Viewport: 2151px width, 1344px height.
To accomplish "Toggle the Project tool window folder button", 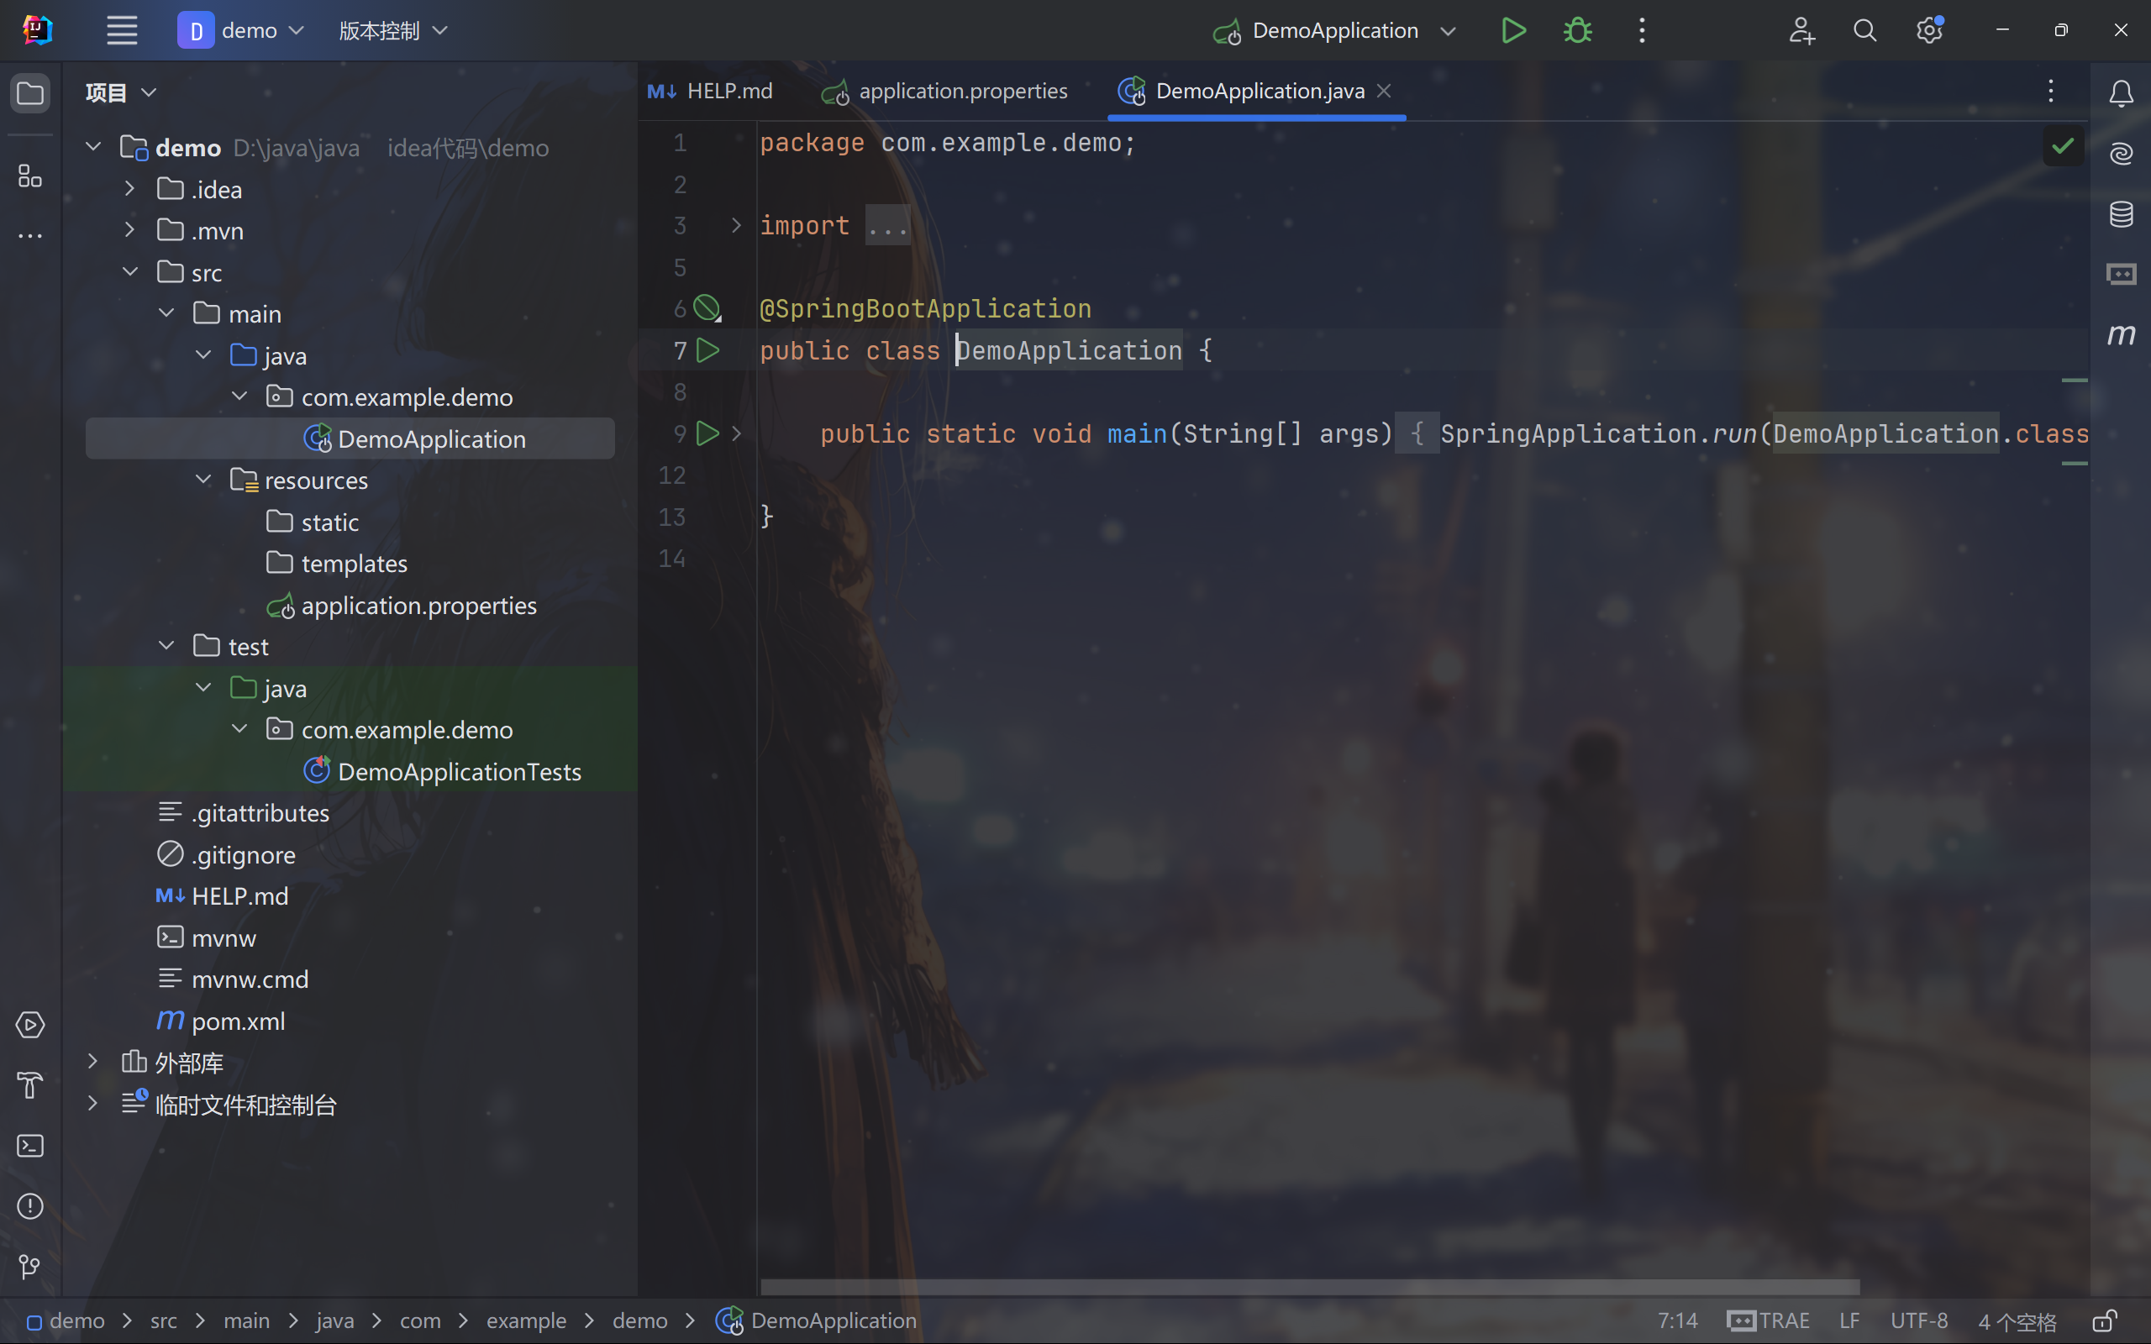I will pyautogui.click(x=30, y=93).
